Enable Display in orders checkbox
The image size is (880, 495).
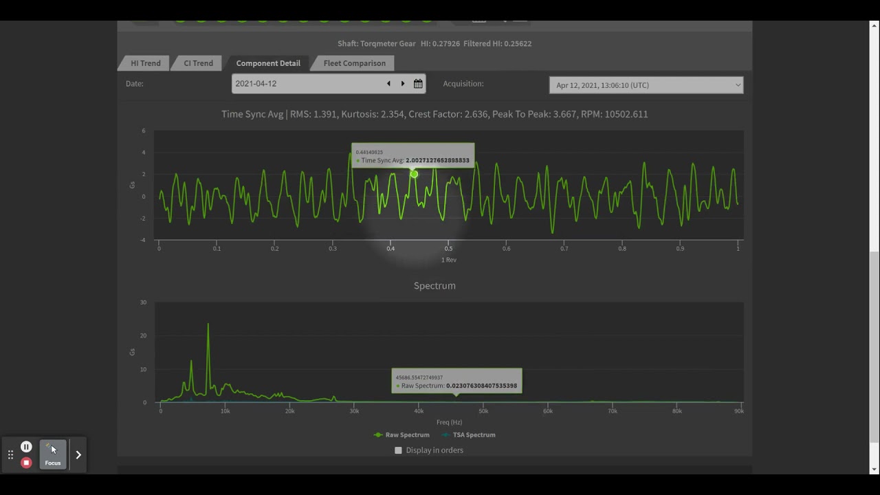(398, 450)
